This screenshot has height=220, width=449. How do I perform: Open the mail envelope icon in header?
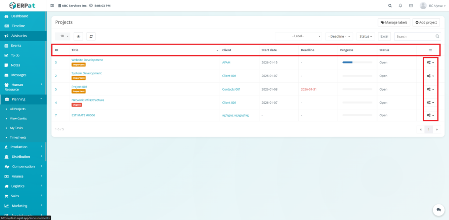[x=411, y=6]
